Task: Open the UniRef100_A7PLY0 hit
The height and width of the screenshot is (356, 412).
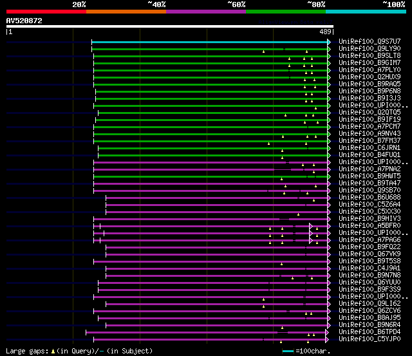Action: [x=370, y=70]
